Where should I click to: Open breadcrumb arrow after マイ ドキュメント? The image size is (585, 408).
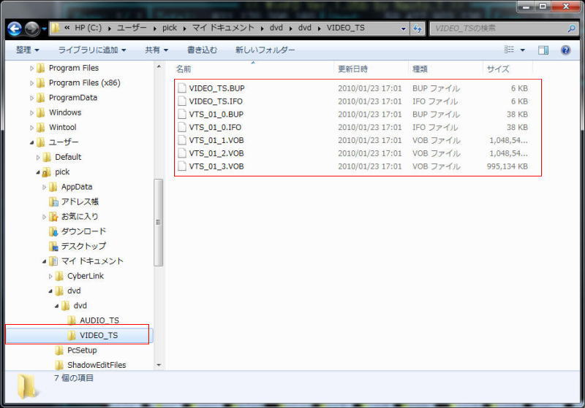point(262,28)
